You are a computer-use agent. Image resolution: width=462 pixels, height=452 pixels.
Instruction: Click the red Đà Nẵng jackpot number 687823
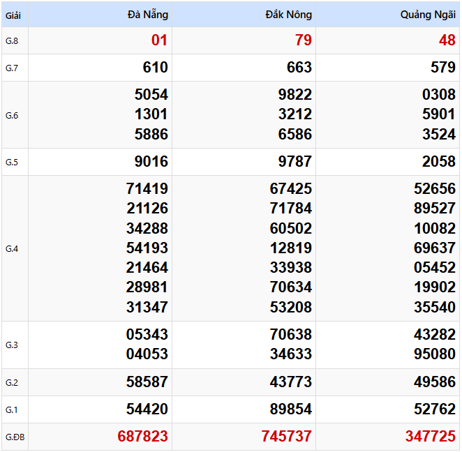pos(143,437)
